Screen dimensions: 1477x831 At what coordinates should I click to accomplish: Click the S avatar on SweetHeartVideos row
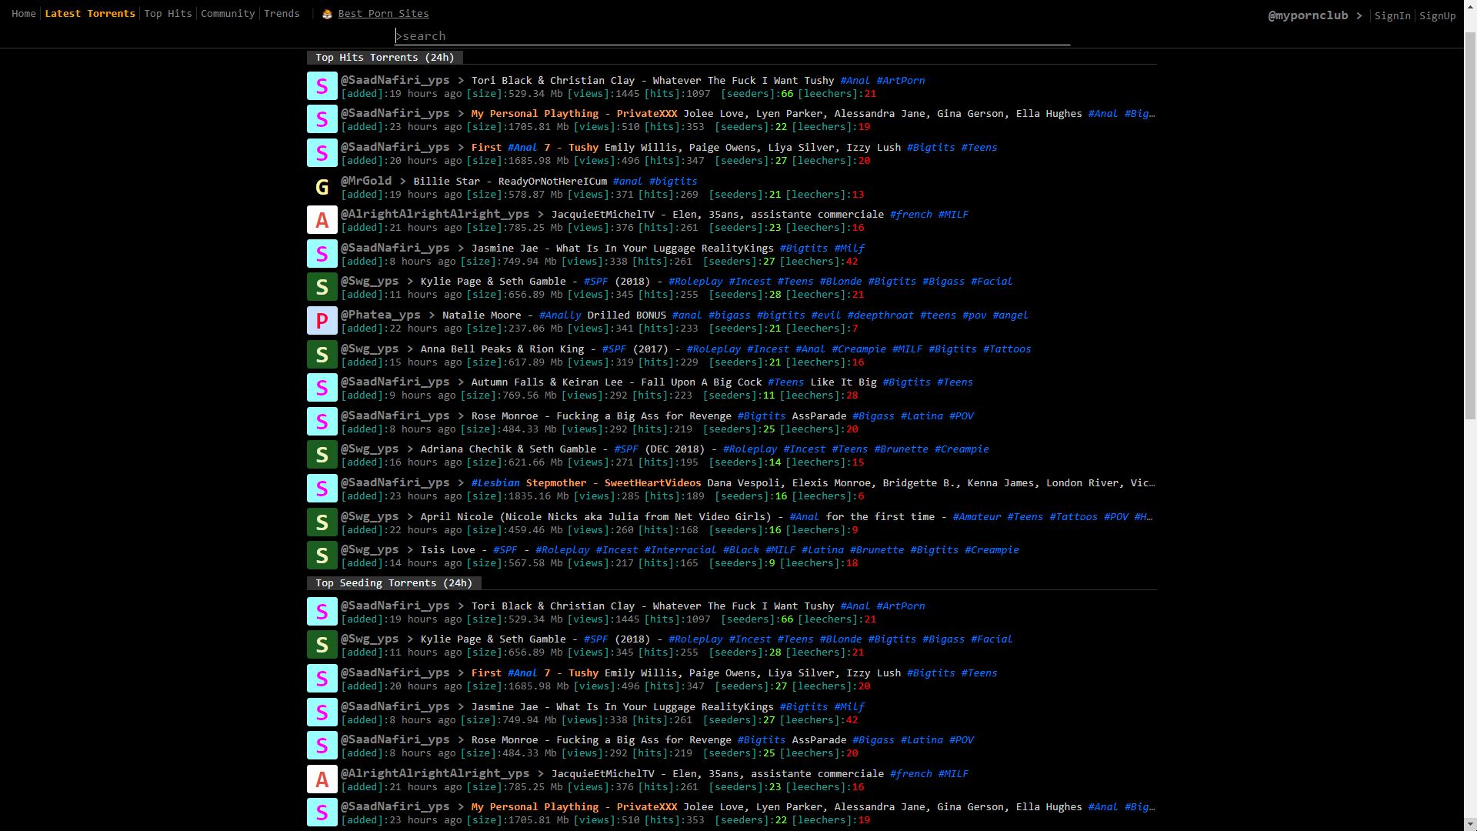[x=322, y=489]
